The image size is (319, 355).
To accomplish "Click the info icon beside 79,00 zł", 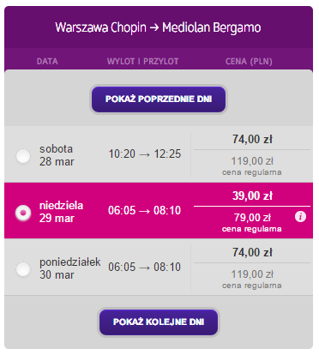I will point(300,217).
